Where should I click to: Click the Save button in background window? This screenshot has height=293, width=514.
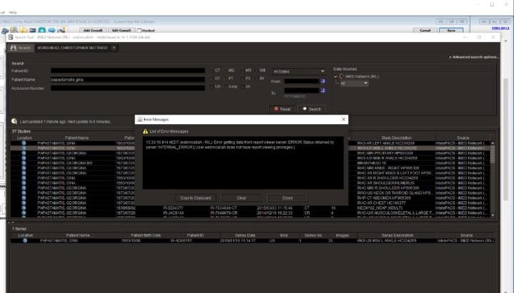[451, 31]
